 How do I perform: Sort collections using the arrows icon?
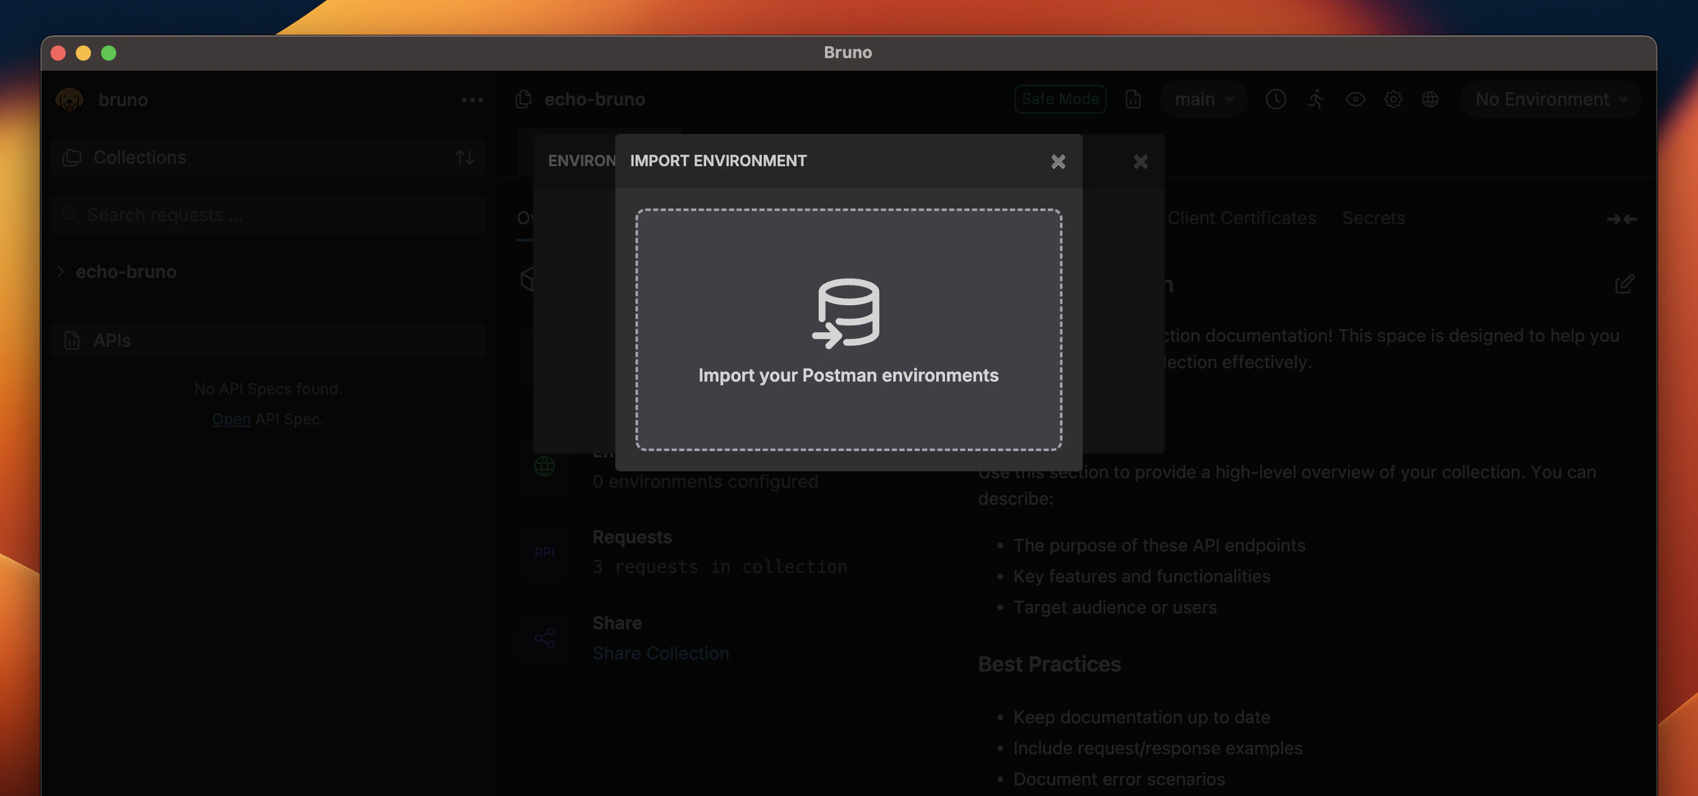[466, 157]
